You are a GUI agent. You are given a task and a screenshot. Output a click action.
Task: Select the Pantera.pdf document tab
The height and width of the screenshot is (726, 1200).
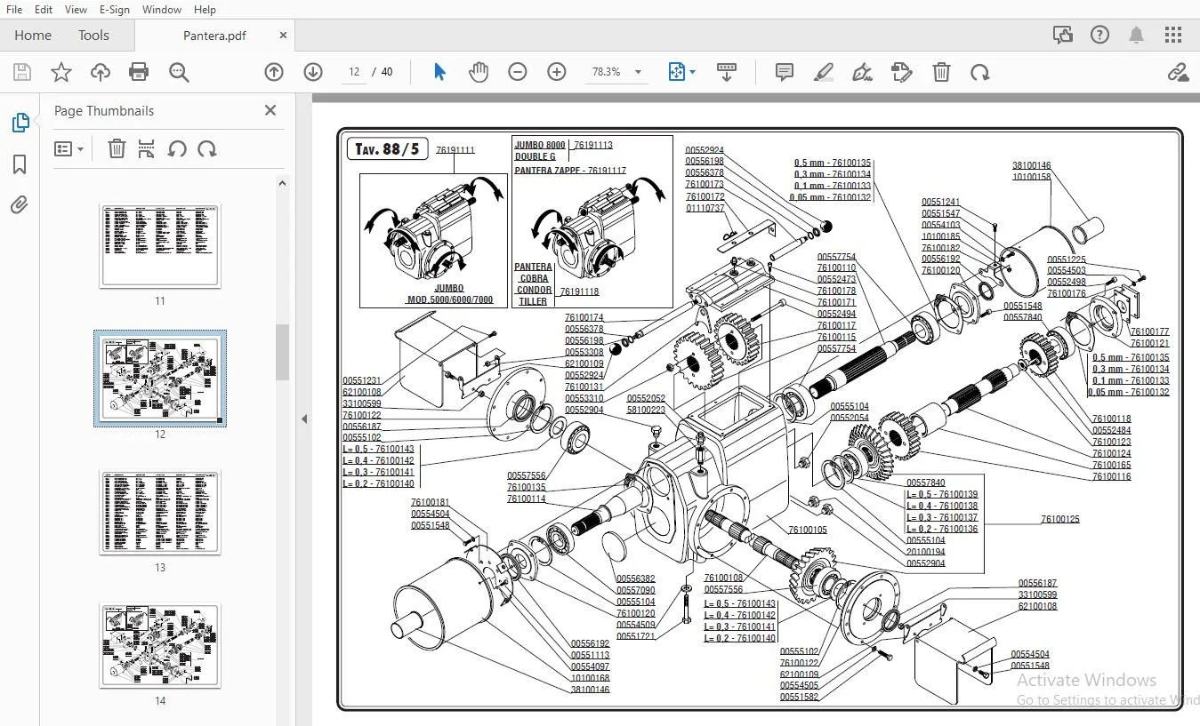pos(214,36)
